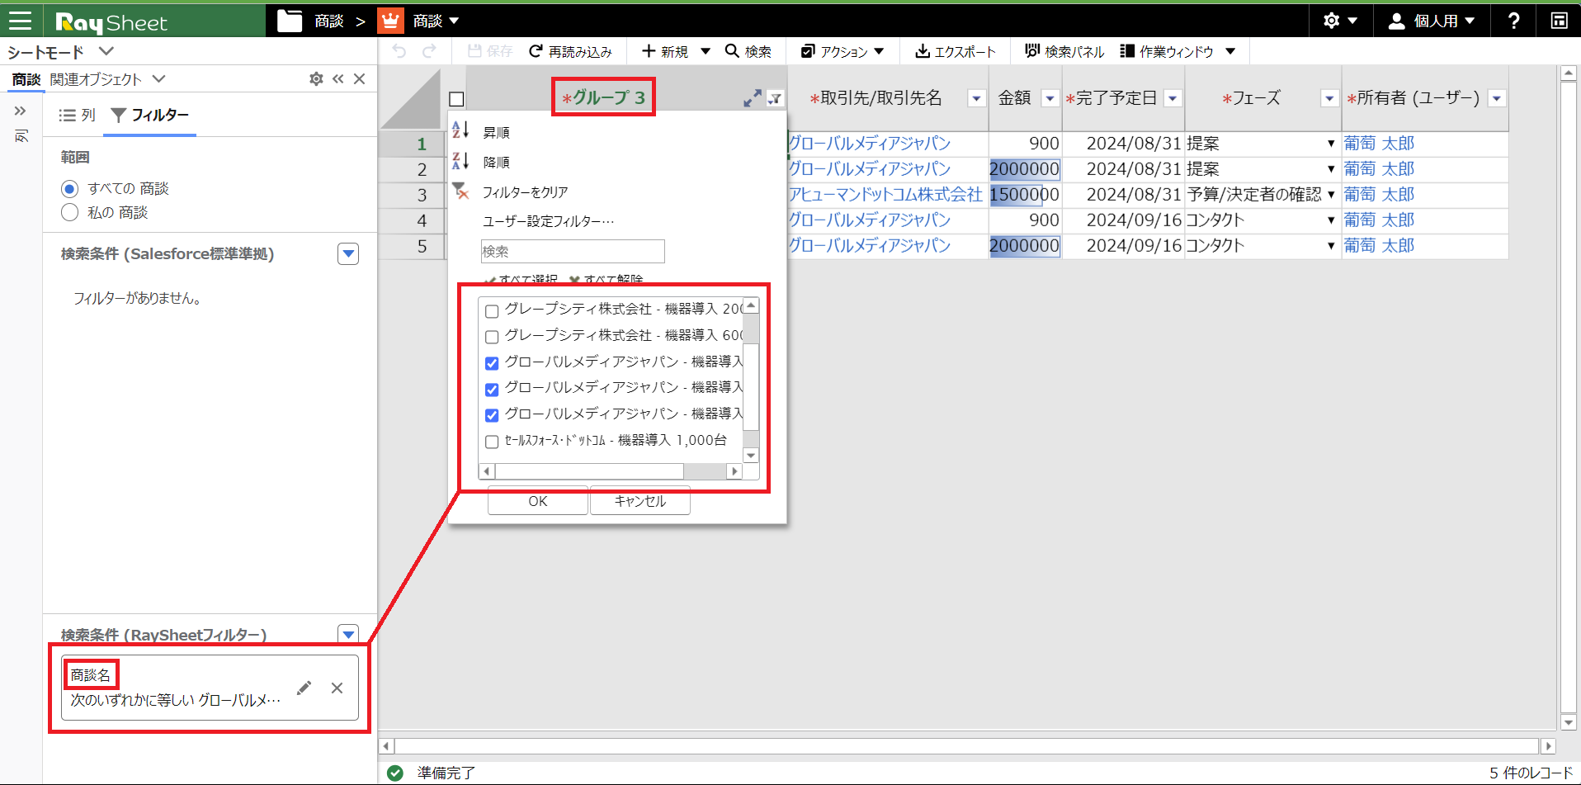
Task: Open 検索 from the toolbar
Action: 748,51
